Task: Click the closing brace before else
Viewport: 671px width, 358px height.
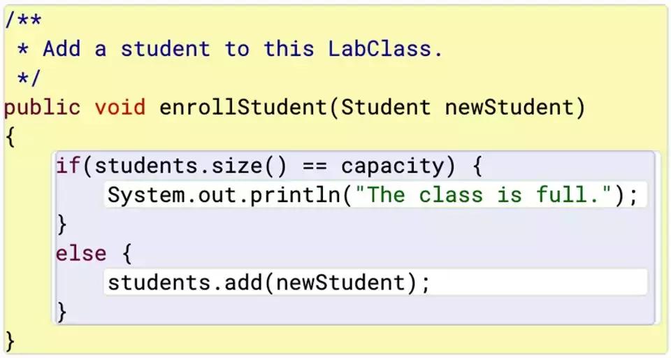Action: tap(62, 224)
